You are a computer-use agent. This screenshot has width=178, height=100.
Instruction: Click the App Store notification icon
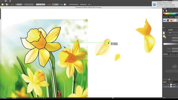pos(154,4)
